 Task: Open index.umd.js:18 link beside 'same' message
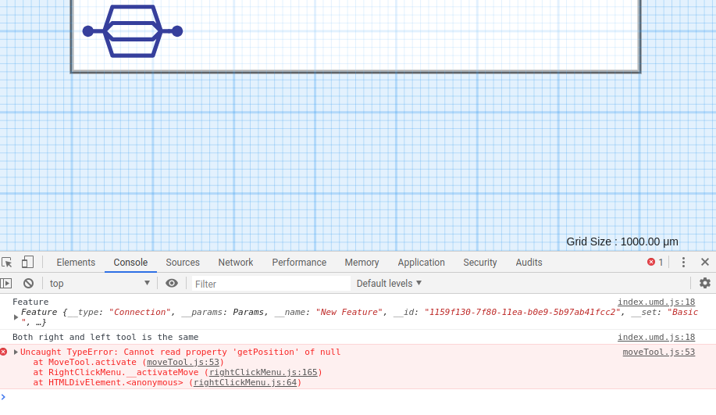tap(656, 337)
